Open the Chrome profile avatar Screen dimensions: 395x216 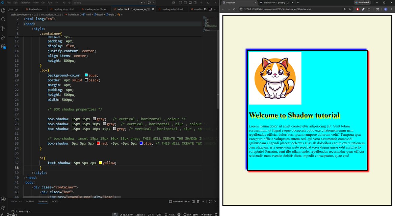tap(385, 9)
